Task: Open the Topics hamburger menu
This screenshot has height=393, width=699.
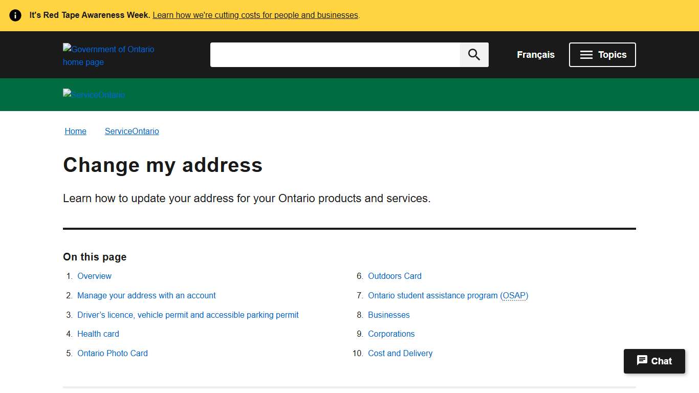Action: pos(602,54)
